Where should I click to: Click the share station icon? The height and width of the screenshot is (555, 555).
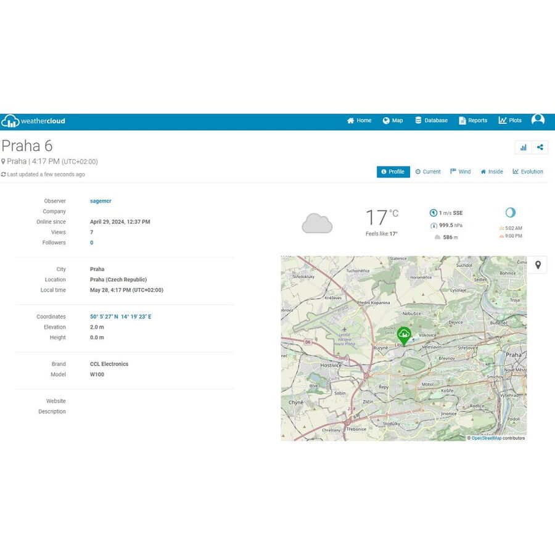point(540,147)
